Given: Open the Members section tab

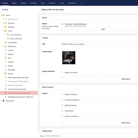Looking at the screenshot, I should pyautogui.click(x=52, y=3).
